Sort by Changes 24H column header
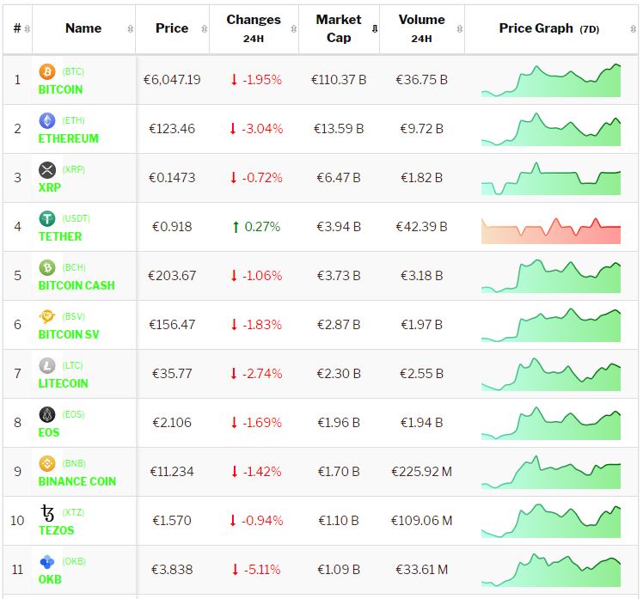The image size is (643, 599). point(254,28)
